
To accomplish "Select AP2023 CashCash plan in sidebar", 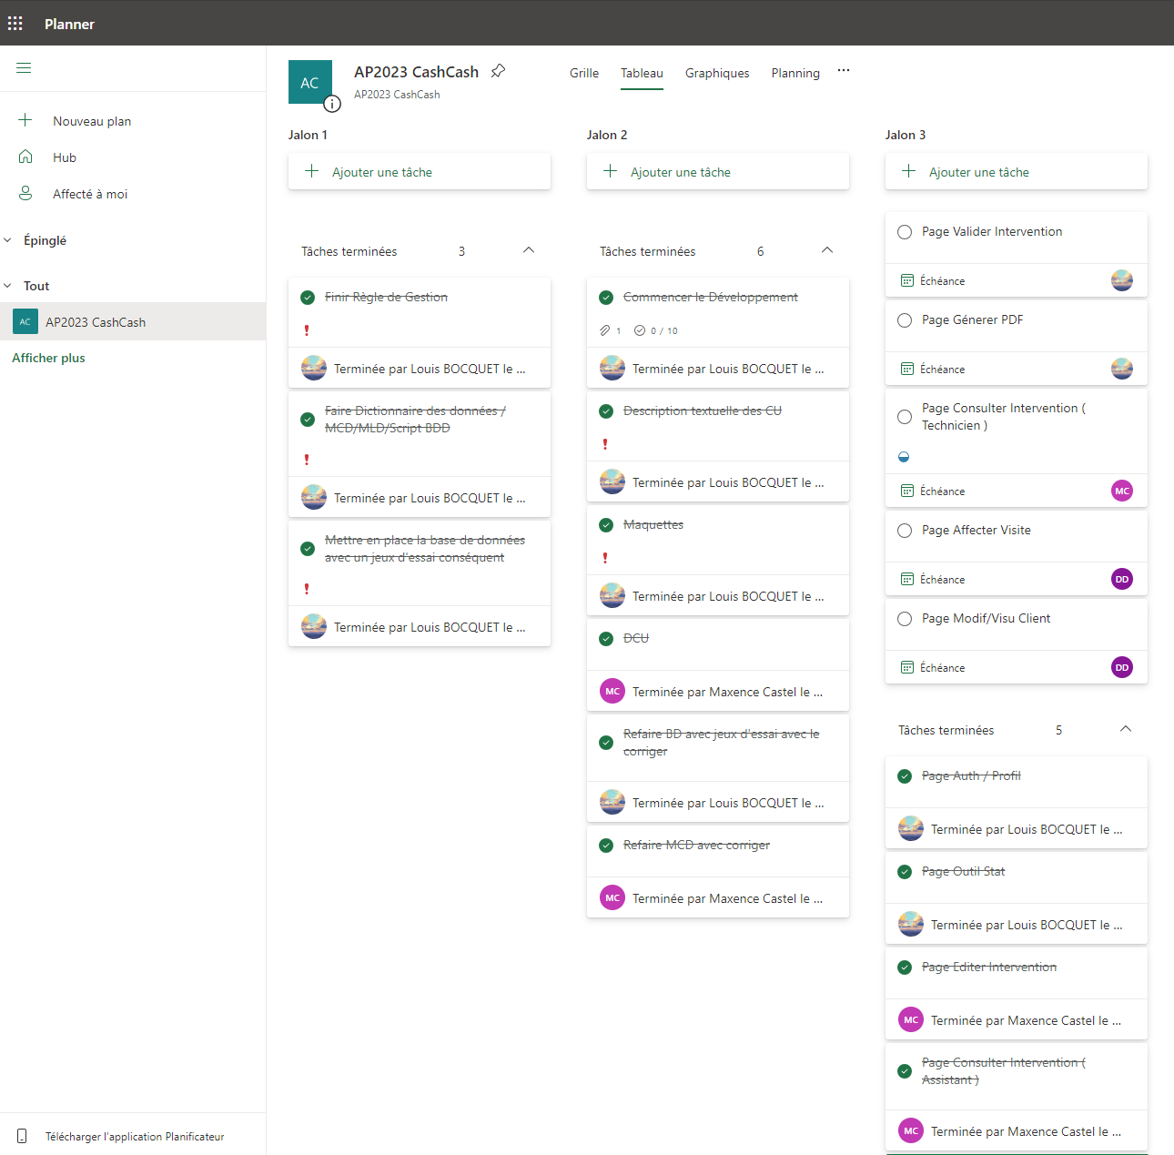I will 96,322.
